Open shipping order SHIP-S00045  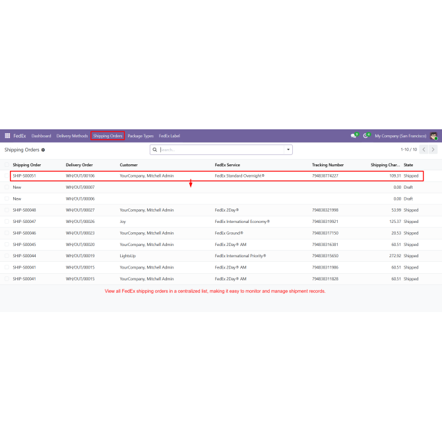(x=24, y=244)
